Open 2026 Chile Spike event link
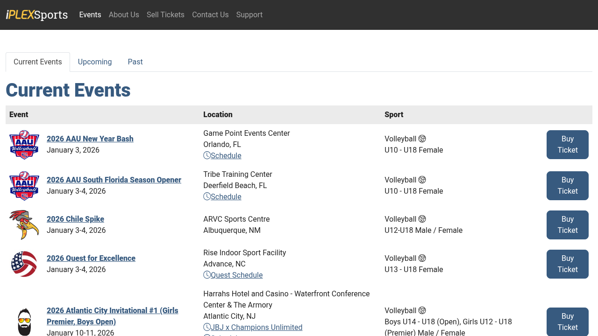Viewport: 598px width, 336px height. pyautogui.click(x=75, y=219)
